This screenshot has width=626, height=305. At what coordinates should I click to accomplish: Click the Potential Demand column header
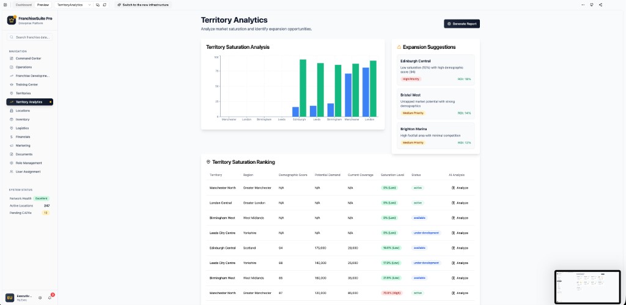coord(328,175)
